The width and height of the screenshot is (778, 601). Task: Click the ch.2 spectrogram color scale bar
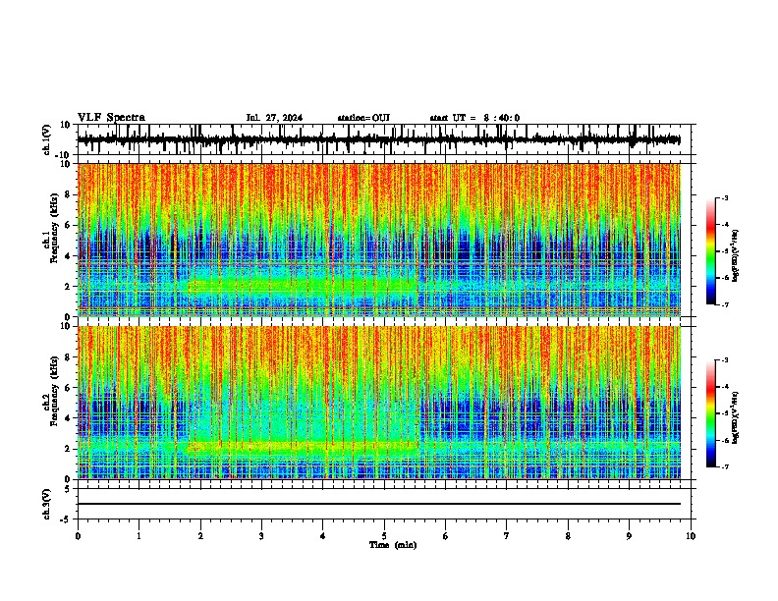point(711,413)
